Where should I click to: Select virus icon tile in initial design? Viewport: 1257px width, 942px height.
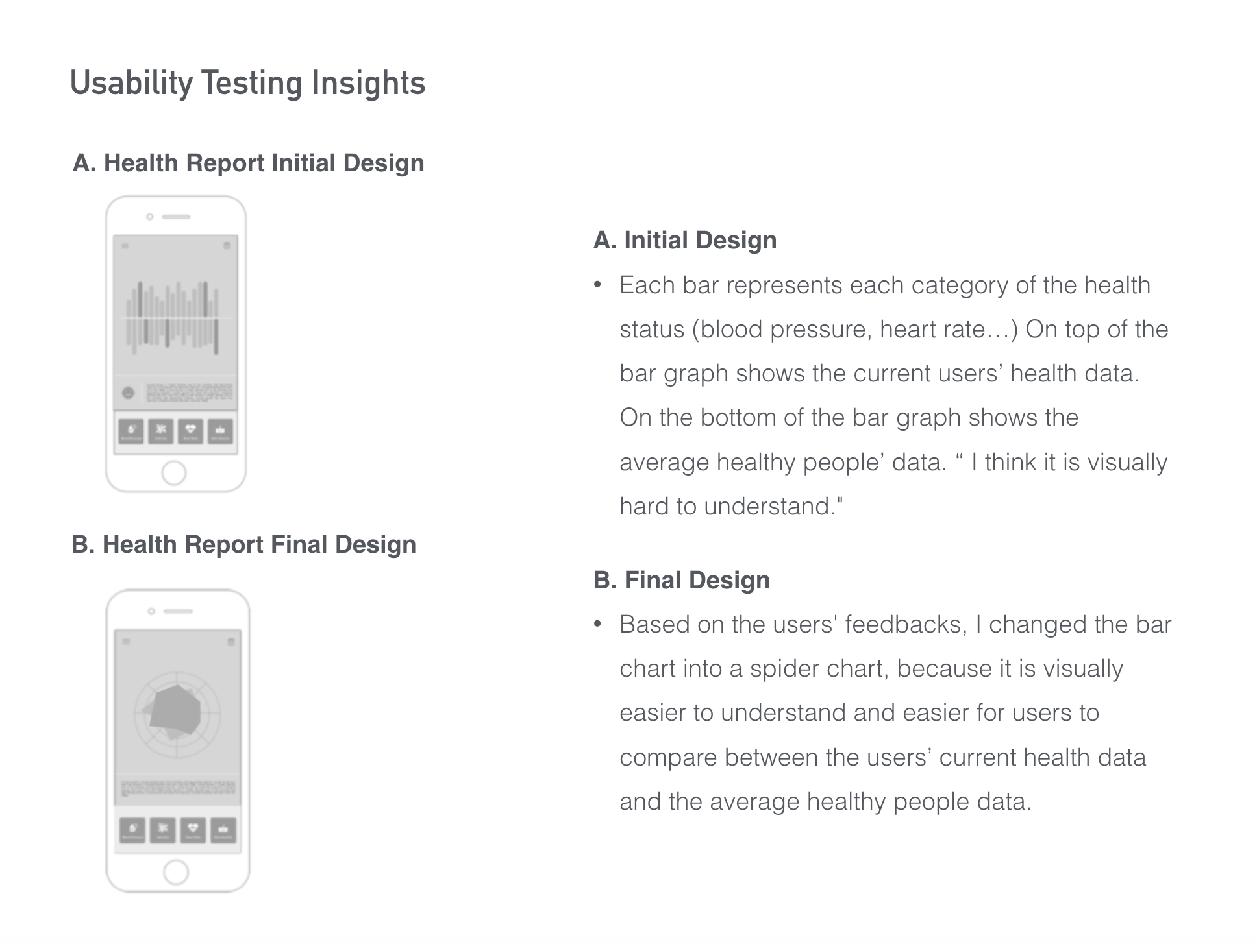pyautogui.click(x=161, y=431)
